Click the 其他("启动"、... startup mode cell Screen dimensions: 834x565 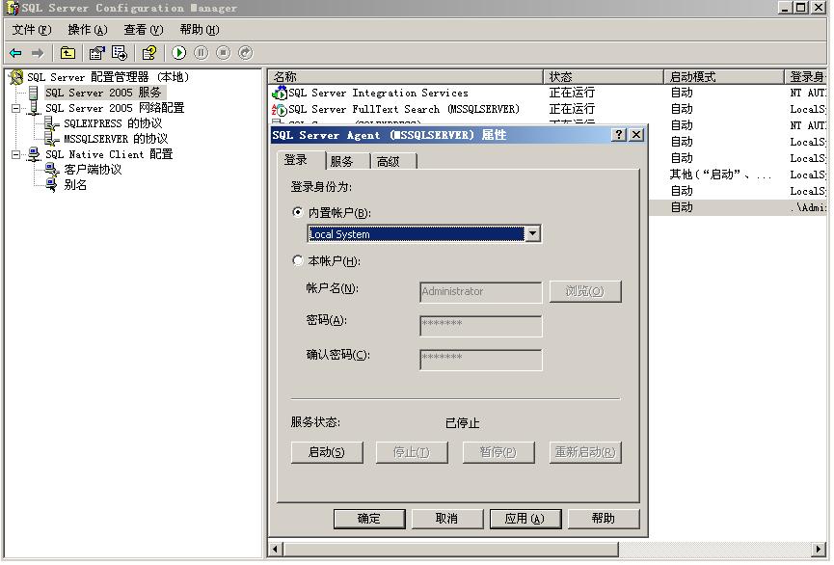pyautogui.click(x=720, y=175)
